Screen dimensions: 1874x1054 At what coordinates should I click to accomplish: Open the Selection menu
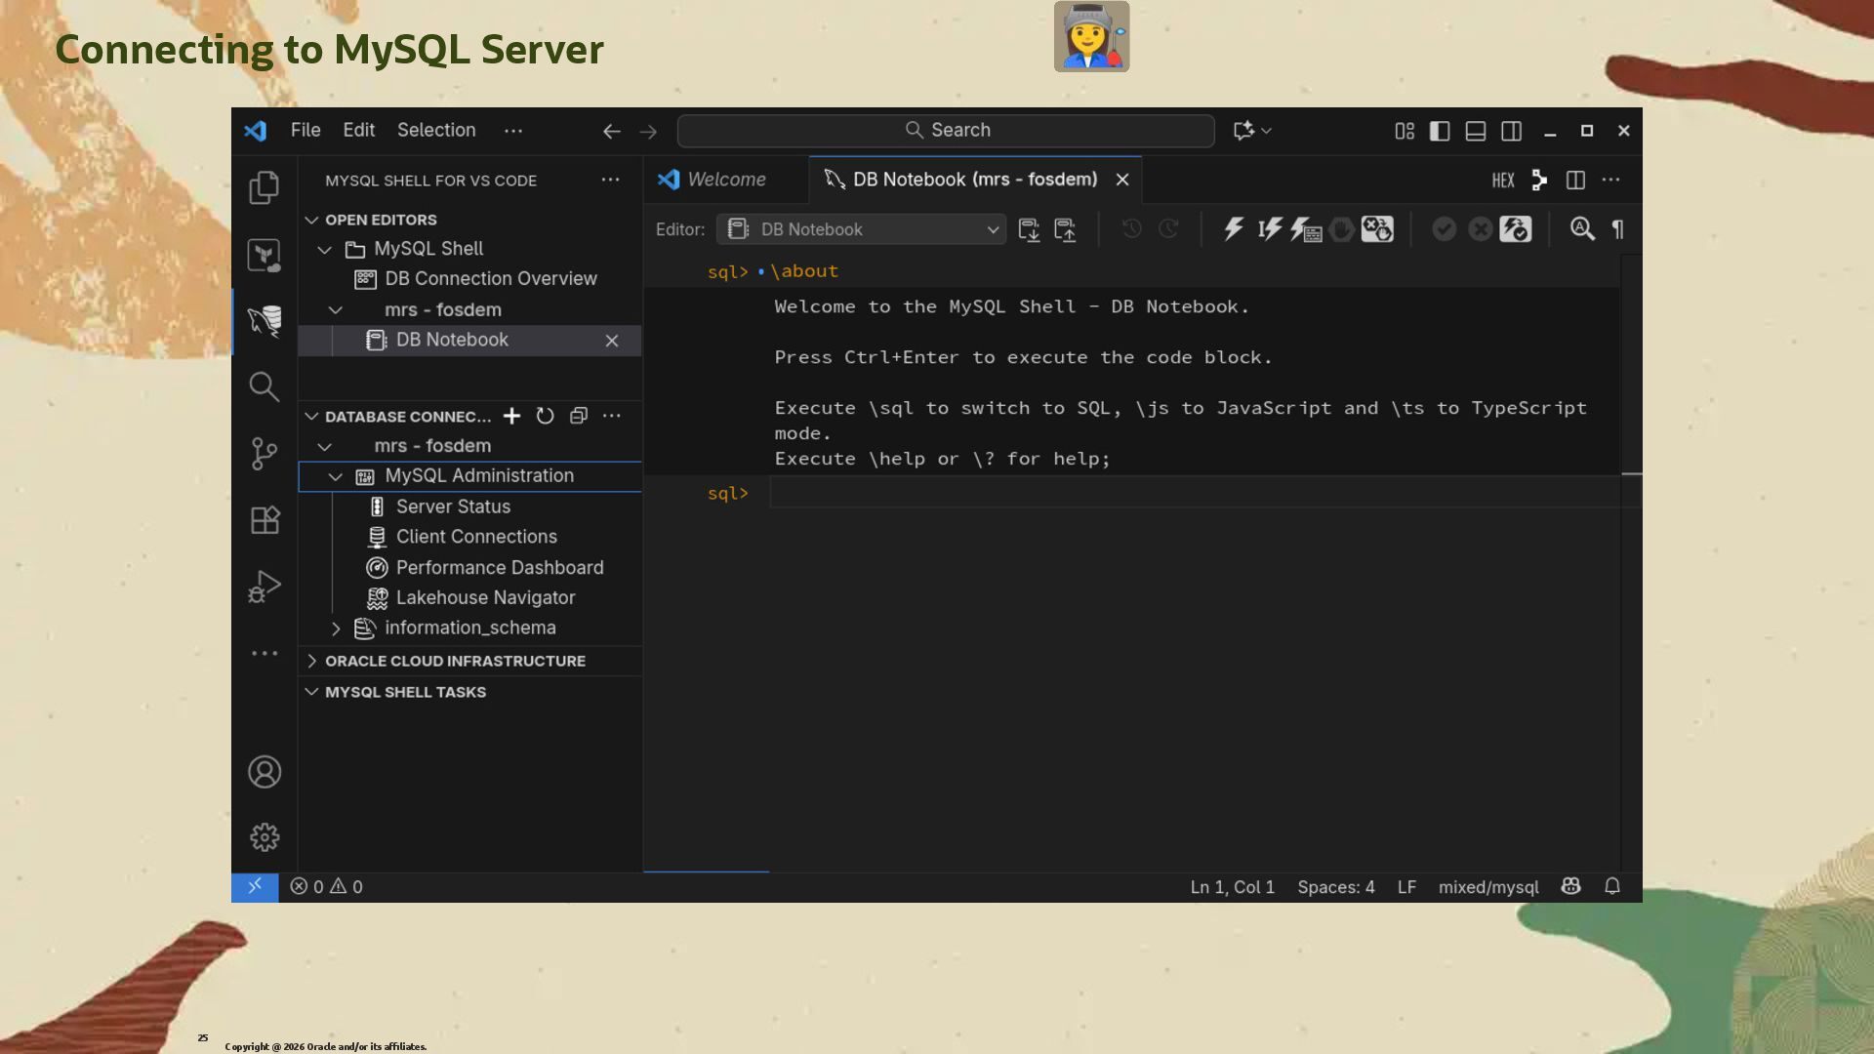click(436, 130)
